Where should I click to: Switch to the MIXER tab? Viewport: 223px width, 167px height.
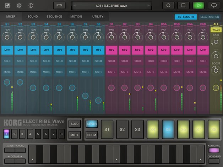[x=11, y=16]
